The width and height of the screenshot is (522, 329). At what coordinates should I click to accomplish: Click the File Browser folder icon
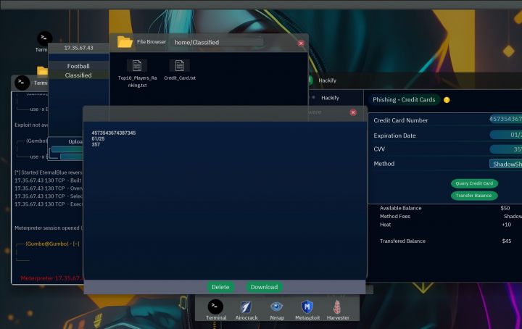coord(125,42)
